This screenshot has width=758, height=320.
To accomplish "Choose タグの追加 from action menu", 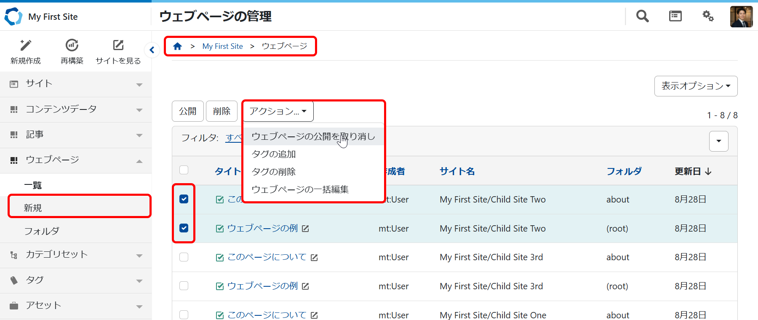I will click(274, 154).
